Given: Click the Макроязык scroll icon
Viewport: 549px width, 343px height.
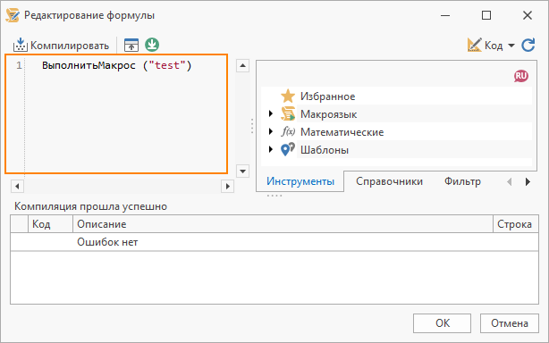Looking at the screenshot, I should [x=288, y=114].
